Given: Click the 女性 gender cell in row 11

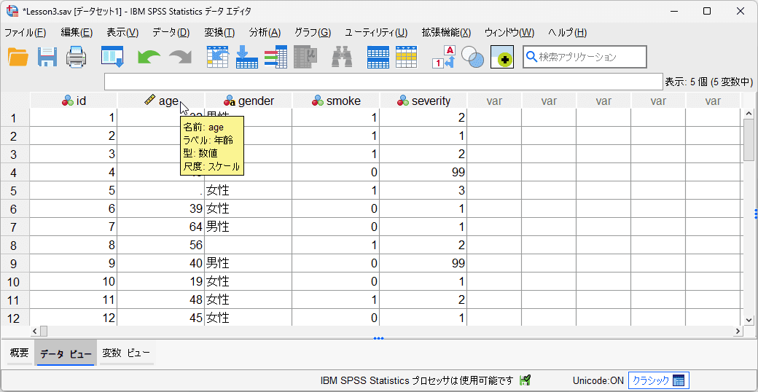Looking at the screenshot, I should pyautogui.click(x=249, y=299).
